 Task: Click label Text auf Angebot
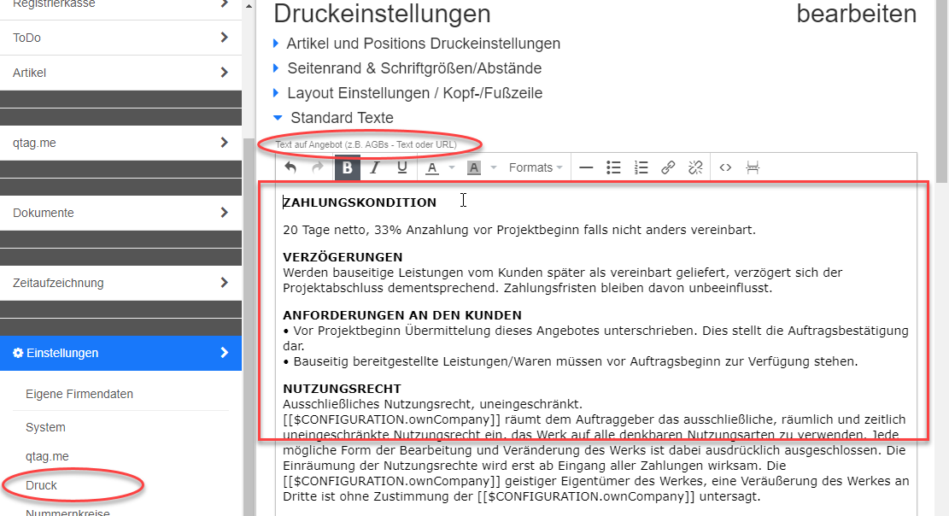click(x=366, y=144)
